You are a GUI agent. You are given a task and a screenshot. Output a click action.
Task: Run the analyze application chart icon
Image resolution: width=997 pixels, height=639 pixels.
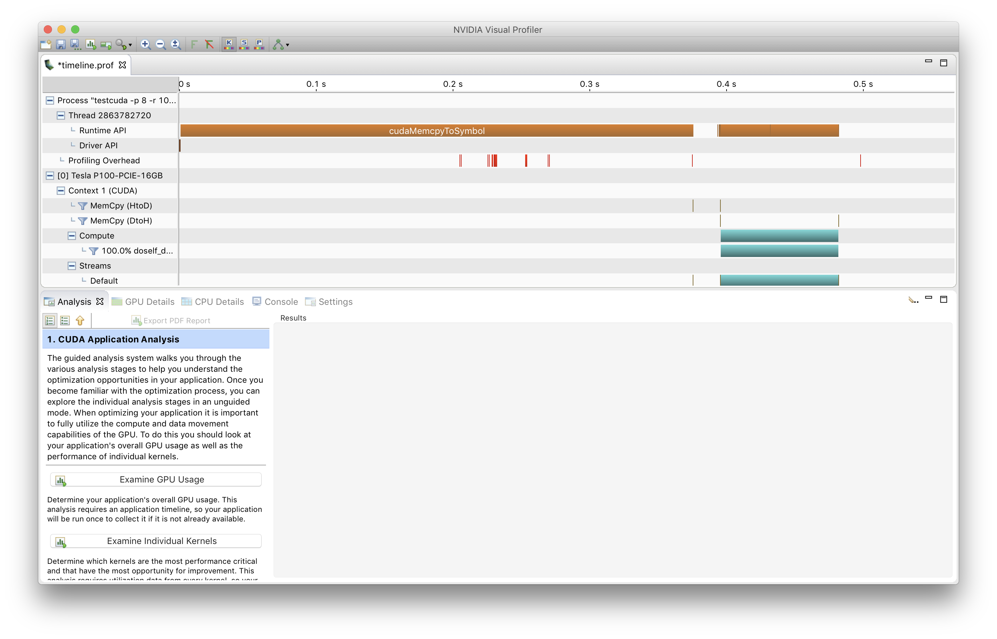(x=91, y=44)
